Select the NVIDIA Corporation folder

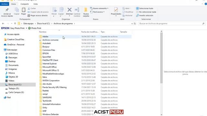(51, 81)
